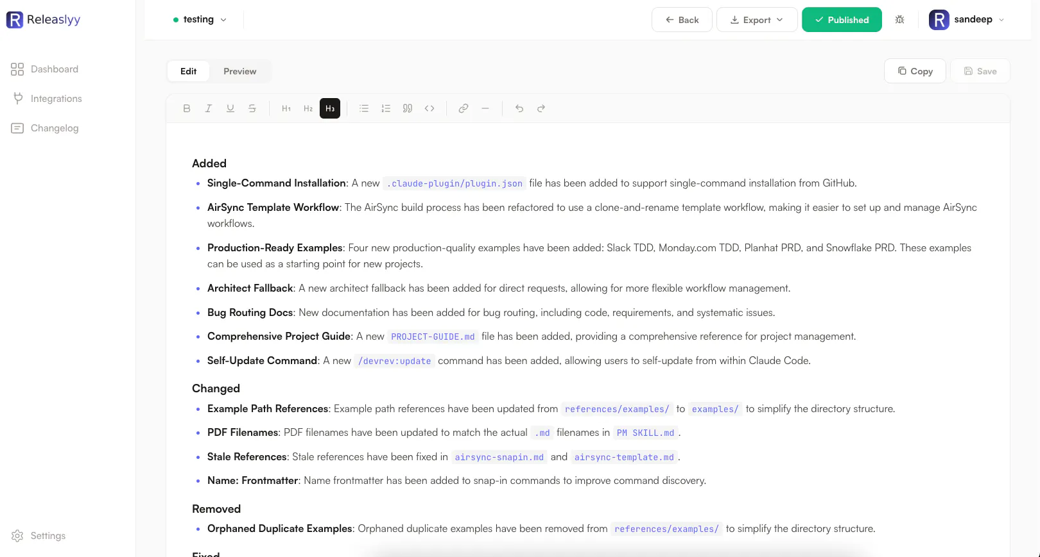
Task: Toggle the H1 heading style
Action: point(286,108)
